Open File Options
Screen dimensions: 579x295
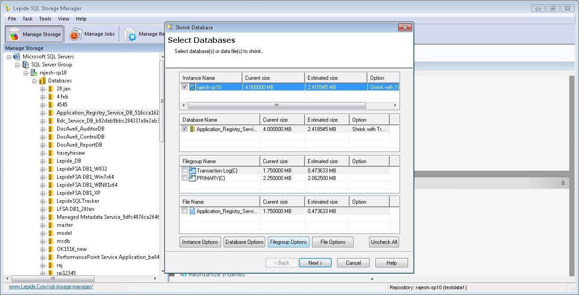coord(333,242)
